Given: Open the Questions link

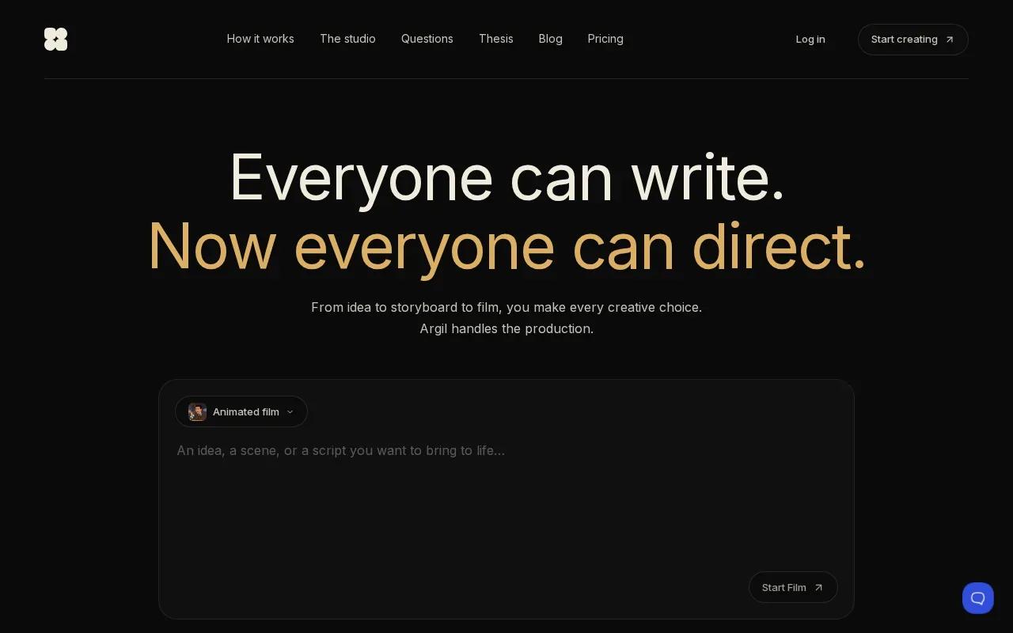Looking at the screenshot, I should click(x=427, y=39).
